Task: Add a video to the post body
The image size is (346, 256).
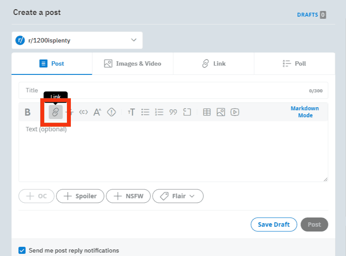Action: click(234, 112)
